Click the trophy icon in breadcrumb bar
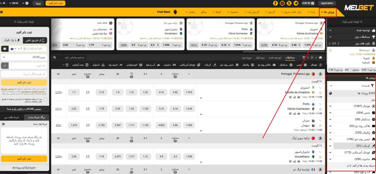 point(304,58)
